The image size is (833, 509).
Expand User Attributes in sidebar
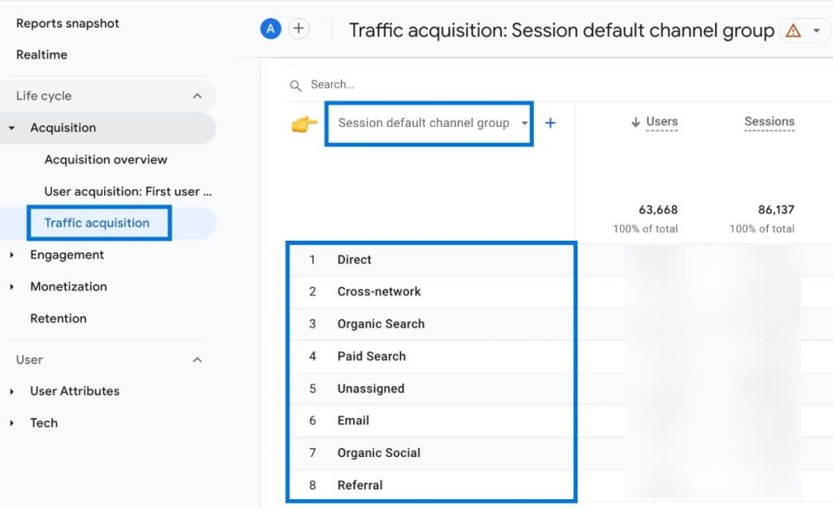pyautogui.click(x=12, y=392)
